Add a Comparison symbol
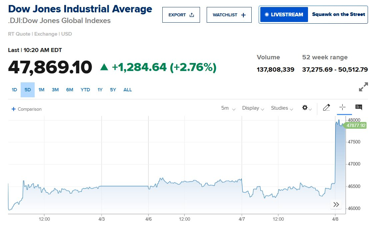This screenshot has height=225, width=371. (27, 109)
